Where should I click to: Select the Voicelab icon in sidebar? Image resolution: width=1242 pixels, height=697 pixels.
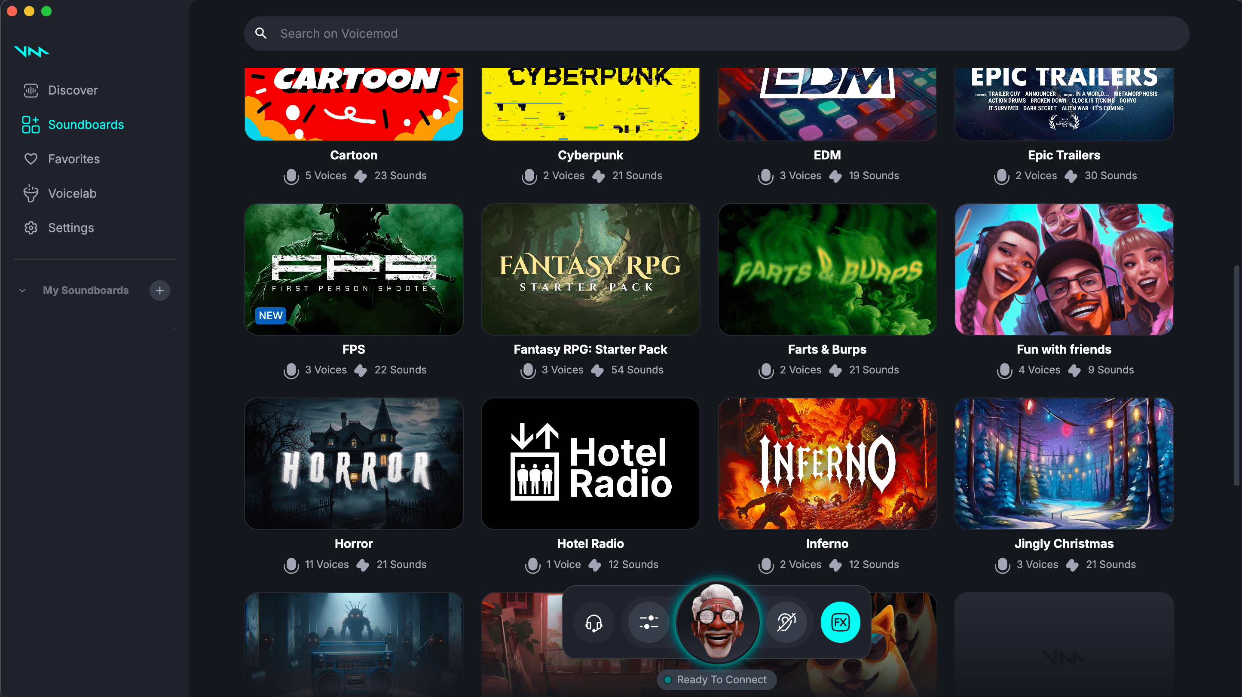31,193
